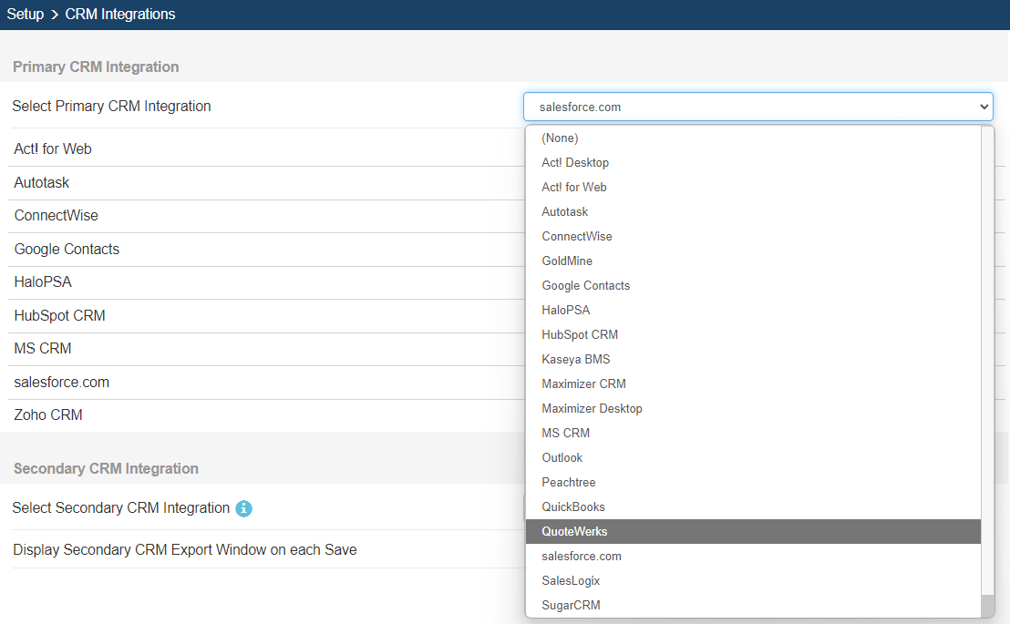Click the info icon beside Secondary CRM Integration

[243, 508]
